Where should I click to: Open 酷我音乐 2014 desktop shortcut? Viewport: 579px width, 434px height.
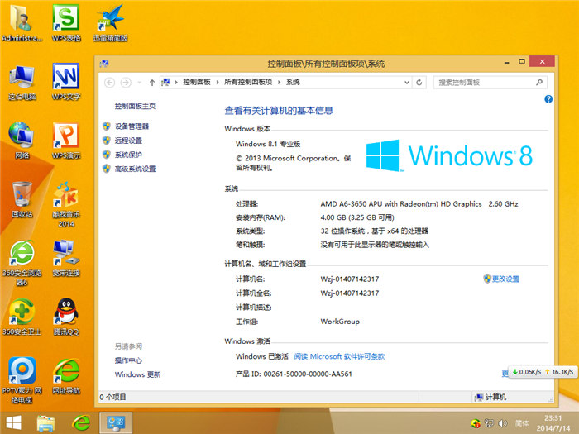tap(66, 204)
